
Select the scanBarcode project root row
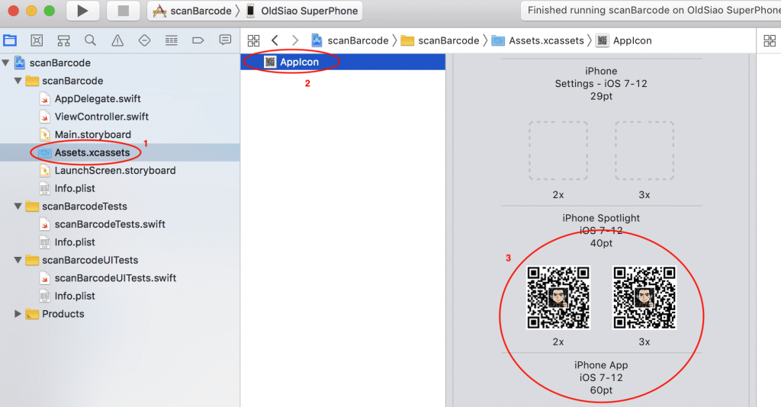[x=120, y=62]
